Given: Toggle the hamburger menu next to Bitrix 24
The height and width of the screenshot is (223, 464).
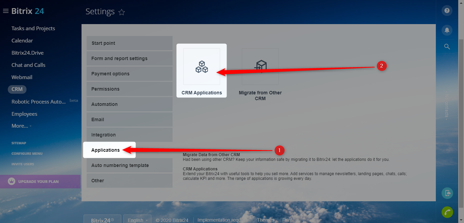Looking at the screenshot, I should [5, 11].
